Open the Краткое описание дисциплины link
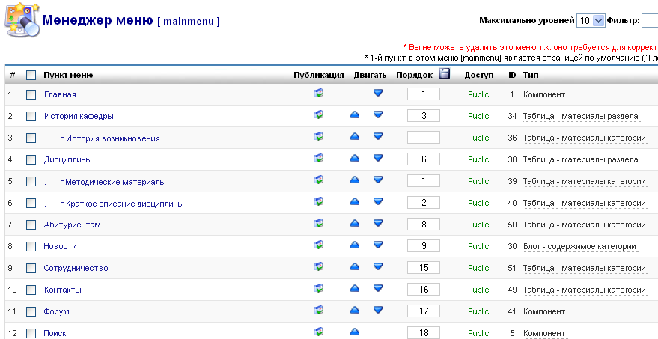Screen dimensions: 658x339 point(124,204)
